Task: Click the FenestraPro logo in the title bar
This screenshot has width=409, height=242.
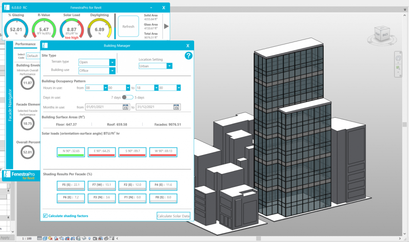Action: click(7, 8)
